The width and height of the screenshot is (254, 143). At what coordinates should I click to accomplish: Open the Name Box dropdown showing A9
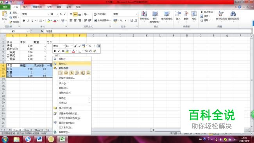[x=28, y=31]
